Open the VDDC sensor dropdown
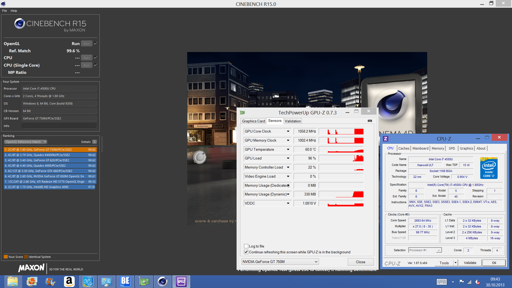 (x=288, y=203)
